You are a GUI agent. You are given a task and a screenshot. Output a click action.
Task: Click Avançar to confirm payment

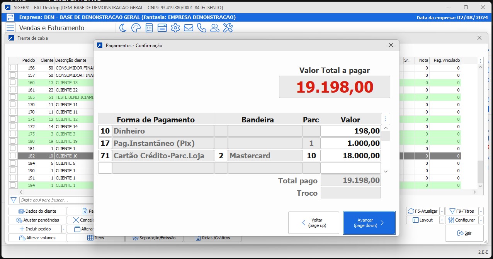coord(369,223)
